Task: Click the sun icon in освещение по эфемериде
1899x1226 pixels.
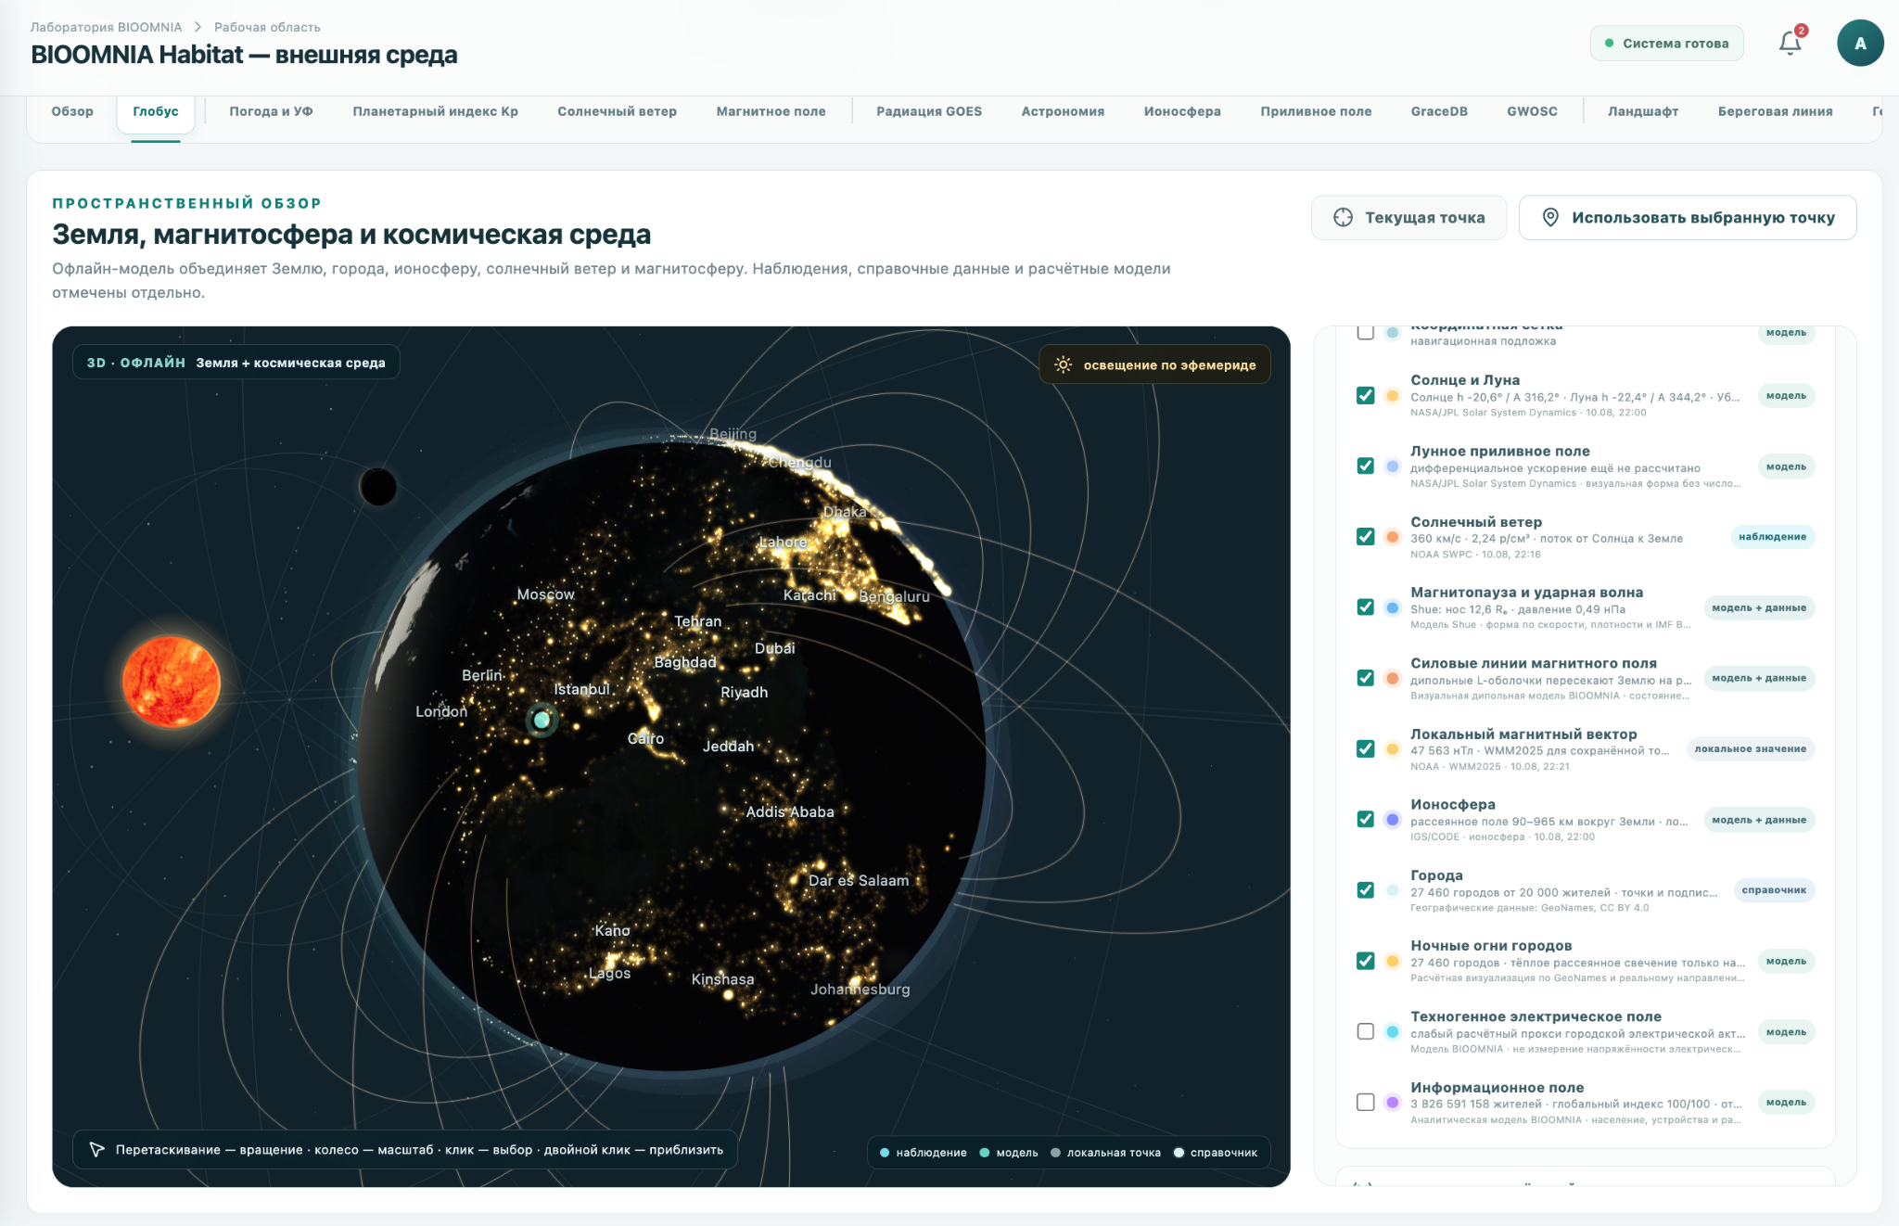Action: pyautogui.click(x=1064, y=364)
